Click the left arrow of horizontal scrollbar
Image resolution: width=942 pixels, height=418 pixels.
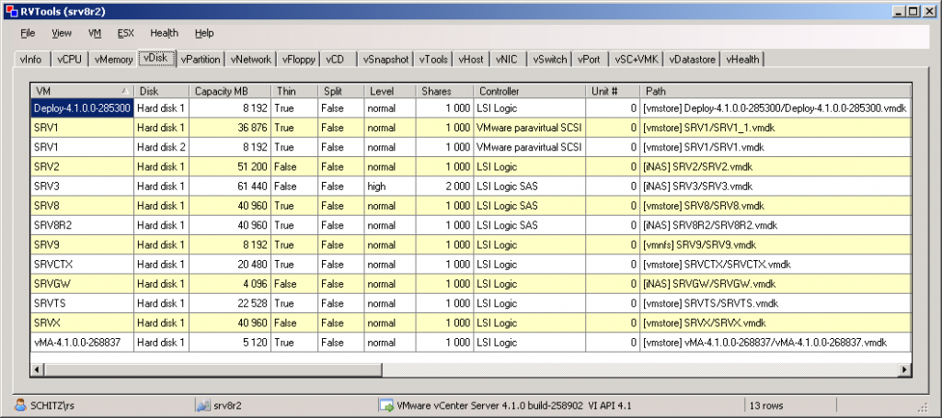37,370
